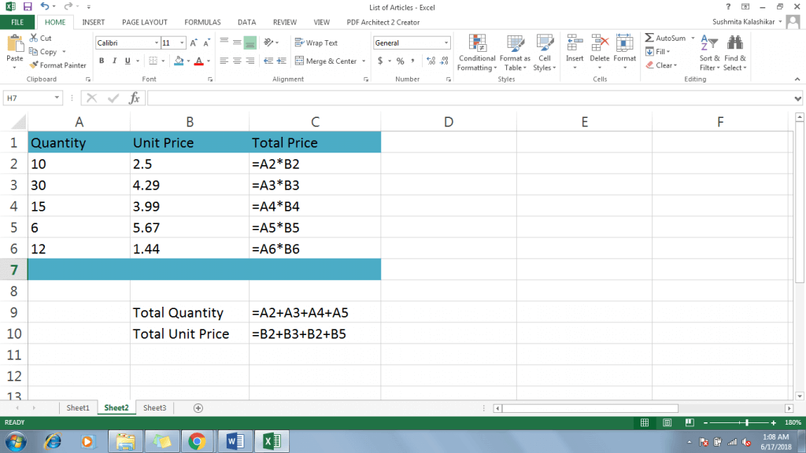The width and height of the screenshot is (806, 453).
Task: Toggle middle vertical alignment
Action: (236, 42)
